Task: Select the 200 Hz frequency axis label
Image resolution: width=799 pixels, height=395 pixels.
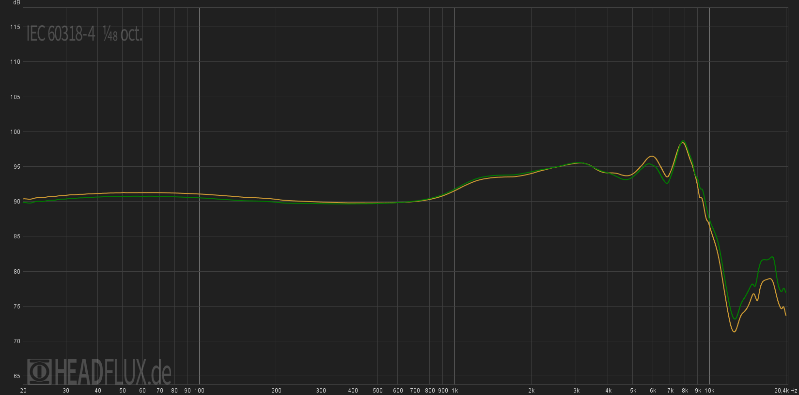Action: click(x=276, y=391)
